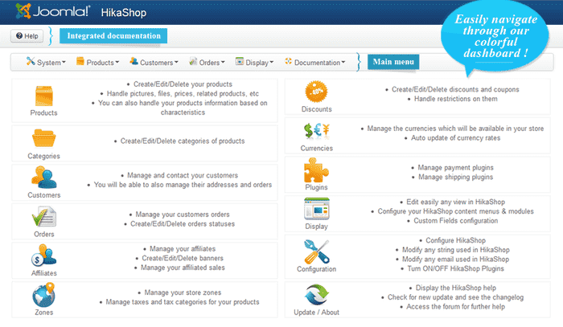Viewport: 563px width, 327px height.
Task: Click the Categories folder icon
Action: tap(43, 137)
